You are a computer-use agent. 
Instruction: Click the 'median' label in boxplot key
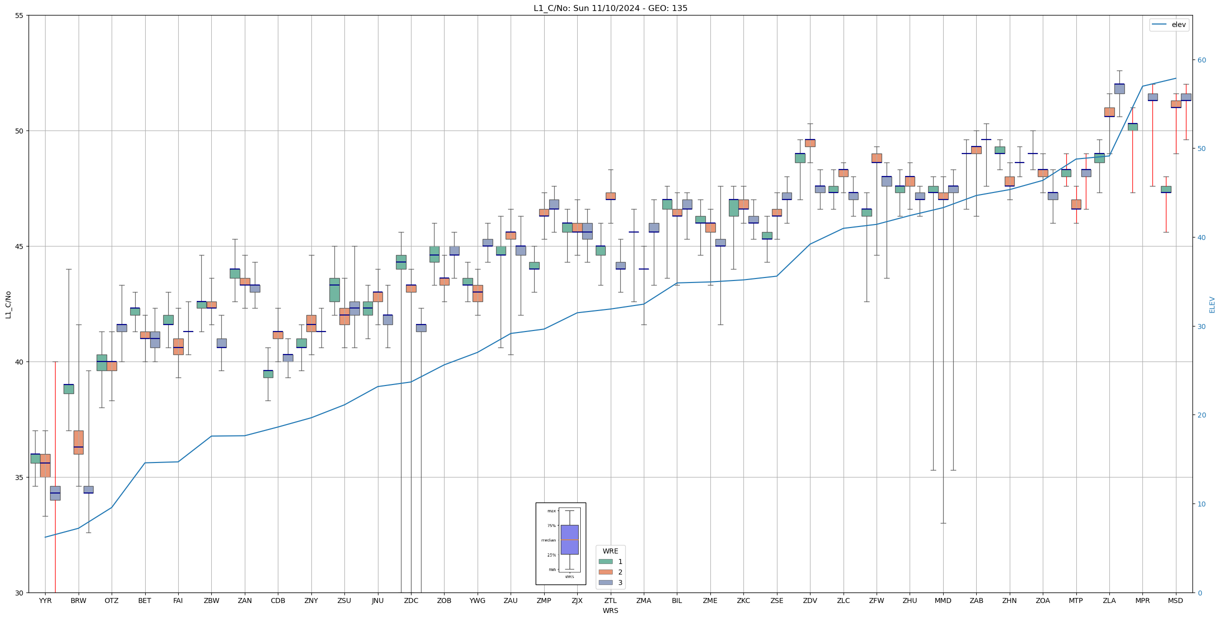[x=548, y=540]
